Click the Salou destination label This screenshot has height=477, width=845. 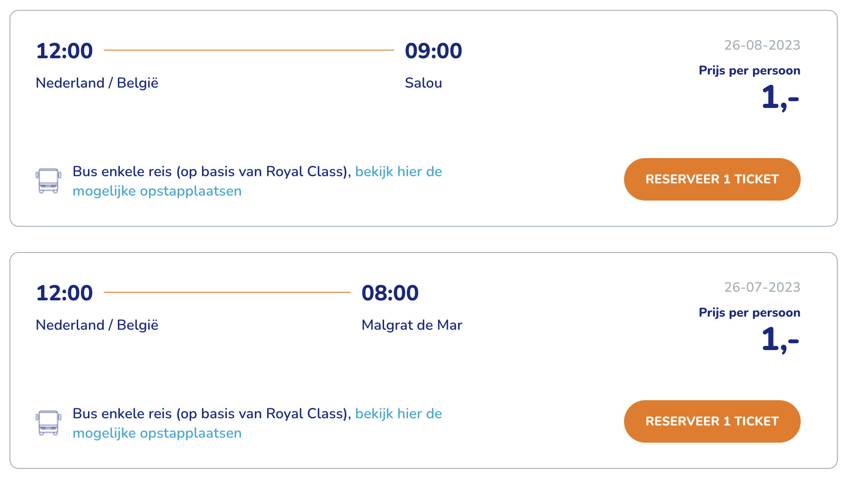[x=423, y=83]
